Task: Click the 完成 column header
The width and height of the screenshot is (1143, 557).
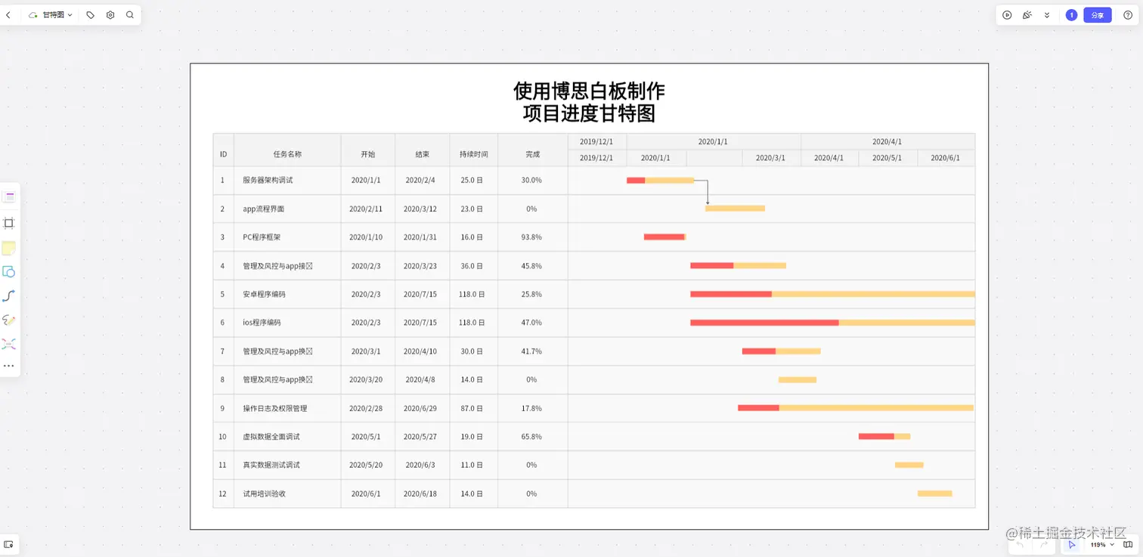Action: tap(532, 154)
